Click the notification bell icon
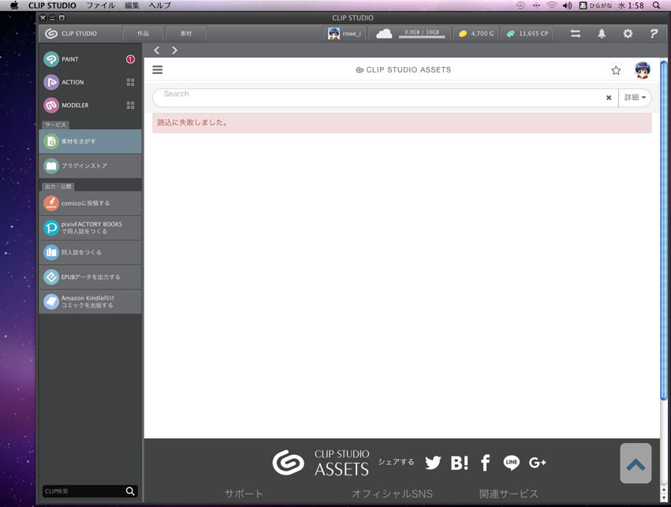 [602, 34]
